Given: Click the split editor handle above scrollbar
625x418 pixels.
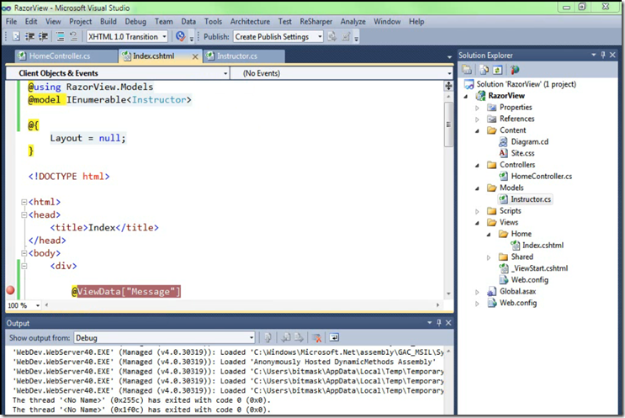Looking at the screenshot, I should 448,86.
